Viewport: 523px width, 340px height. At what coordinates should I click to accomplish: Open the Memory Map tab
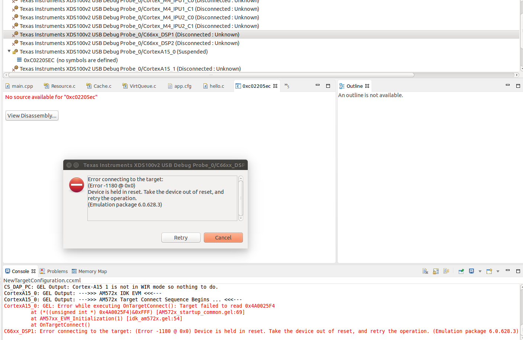tap(89, 271)
